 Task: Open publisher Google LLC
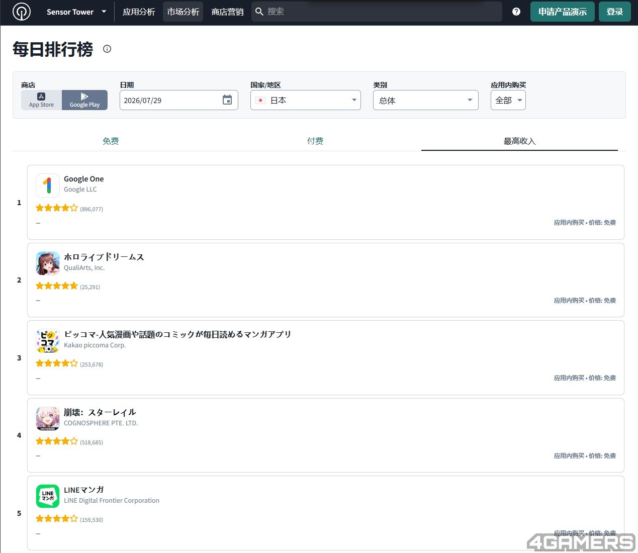80,190
